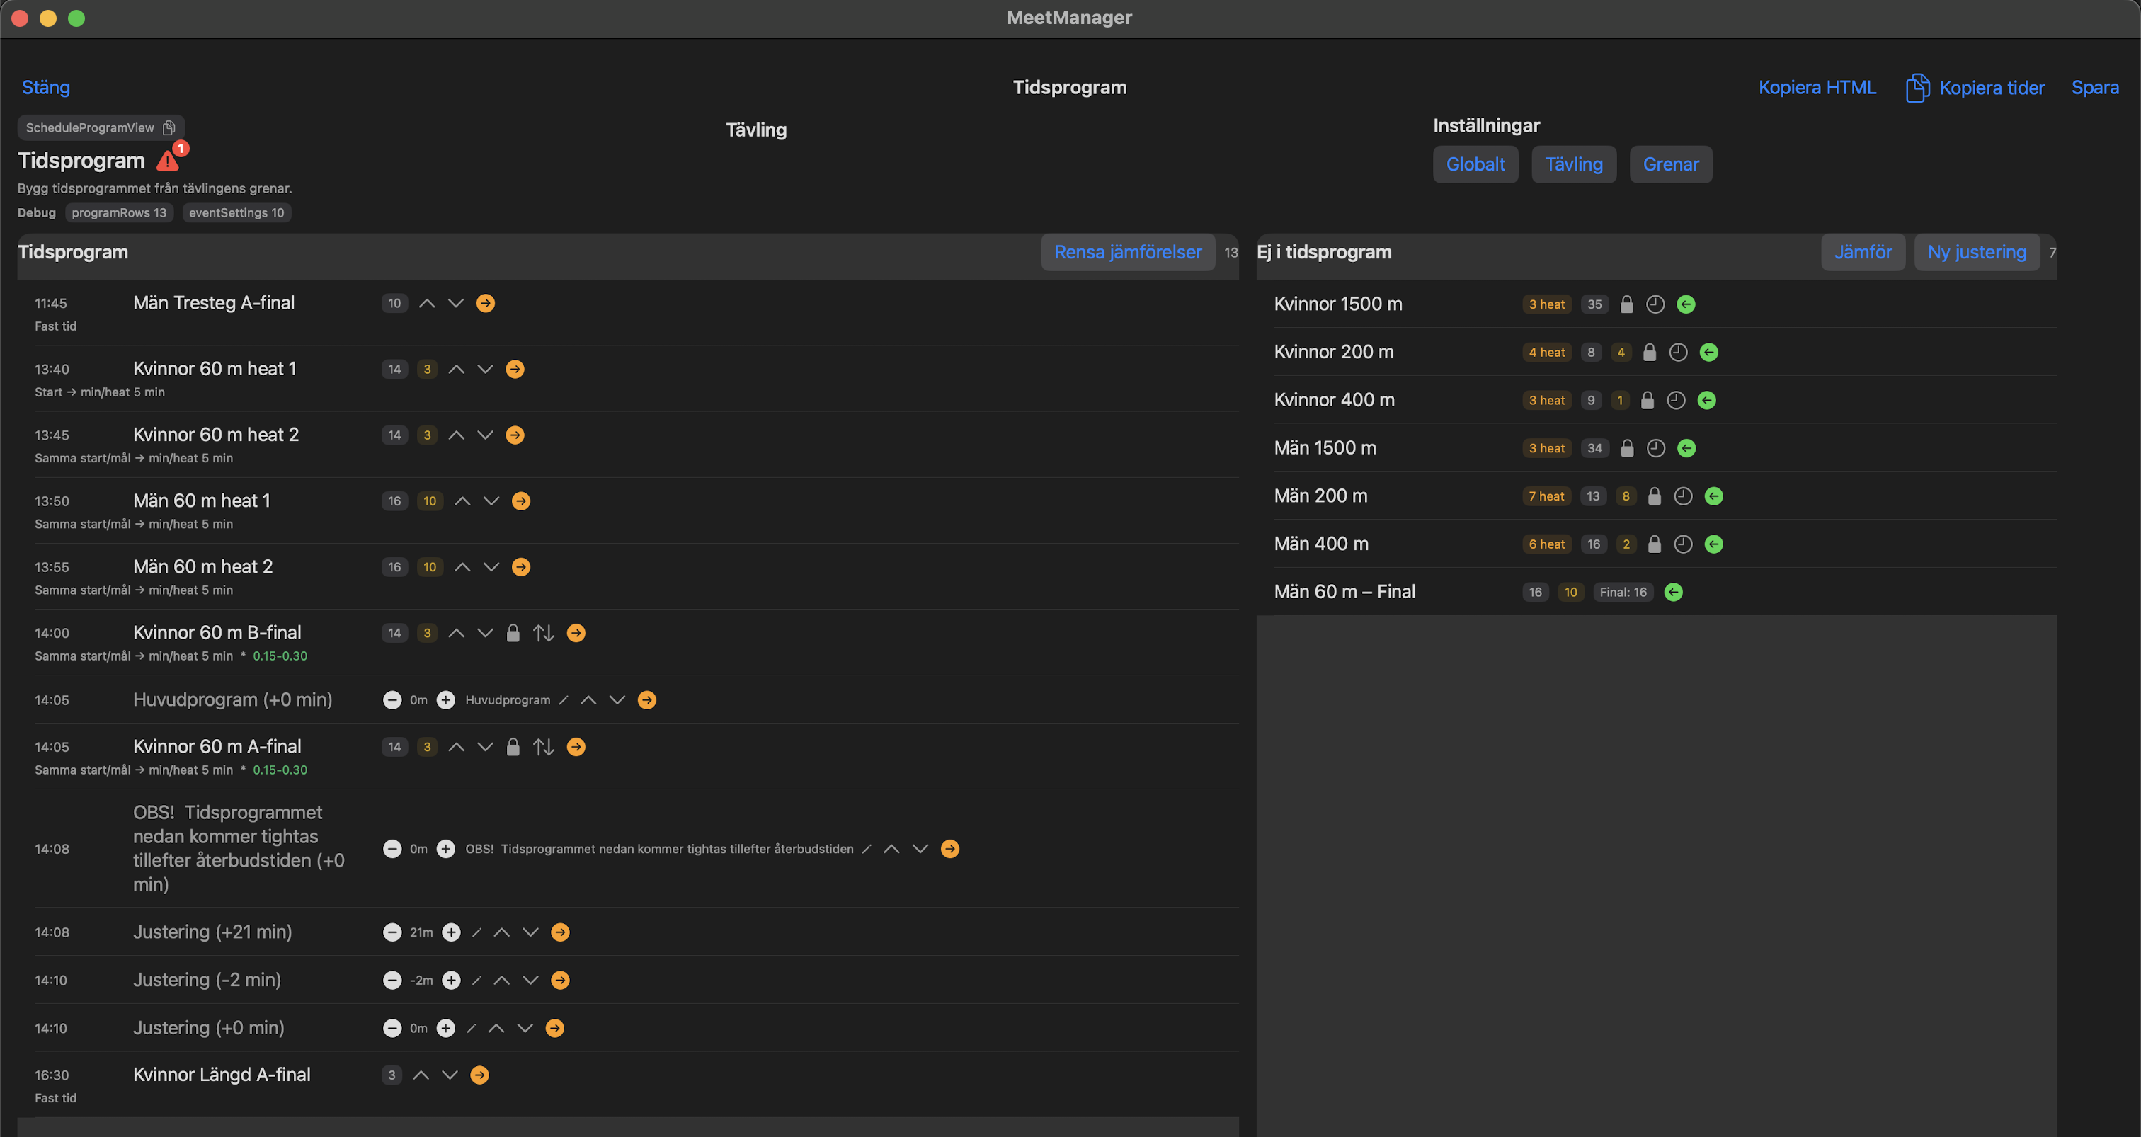2141x1137 pixels.
Task: Click red warning triangle next to Tidsprogram
Action: 169,161
